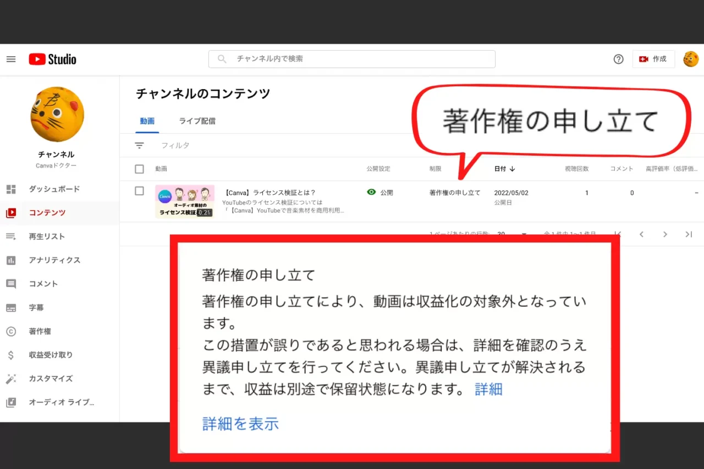The width and height of the screenshot is (704, 469).
Task: Click 詳細を表示 in the popup
Action: click(240, 423)
